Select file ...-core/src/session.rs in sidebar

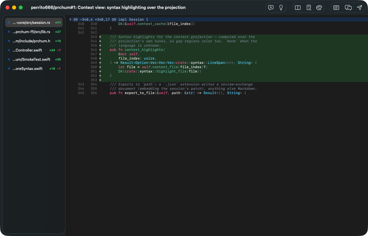(34, 22)
